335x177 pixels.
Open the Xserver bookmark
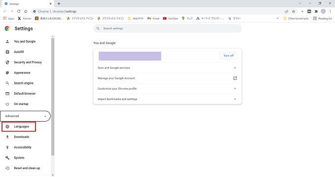(x=25, y=19)
